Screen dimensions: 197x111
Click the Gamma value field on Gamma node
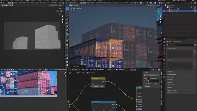point(98,86)
